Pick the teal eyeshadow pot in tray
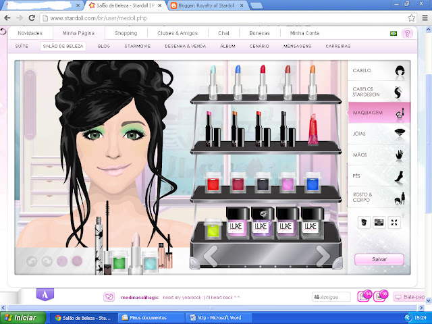432x324 pixels. pos(151,262)
